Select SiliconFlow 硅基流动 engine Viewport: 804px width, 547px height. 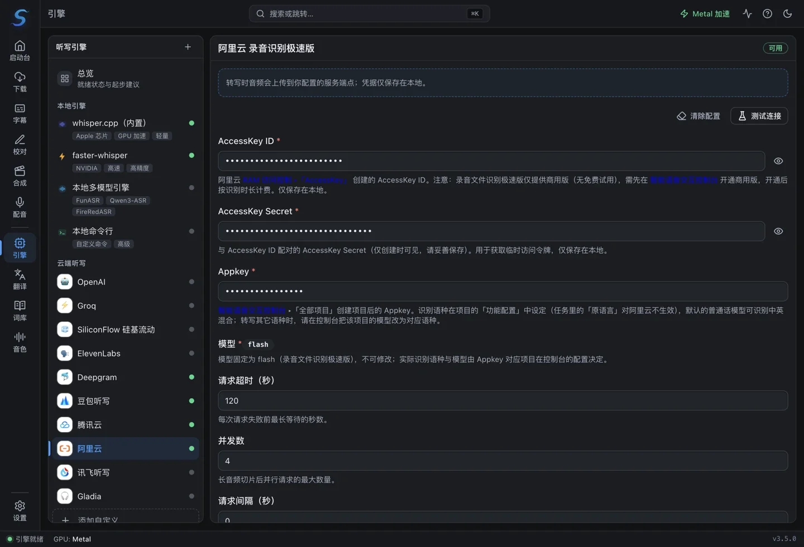pos(126,330)
